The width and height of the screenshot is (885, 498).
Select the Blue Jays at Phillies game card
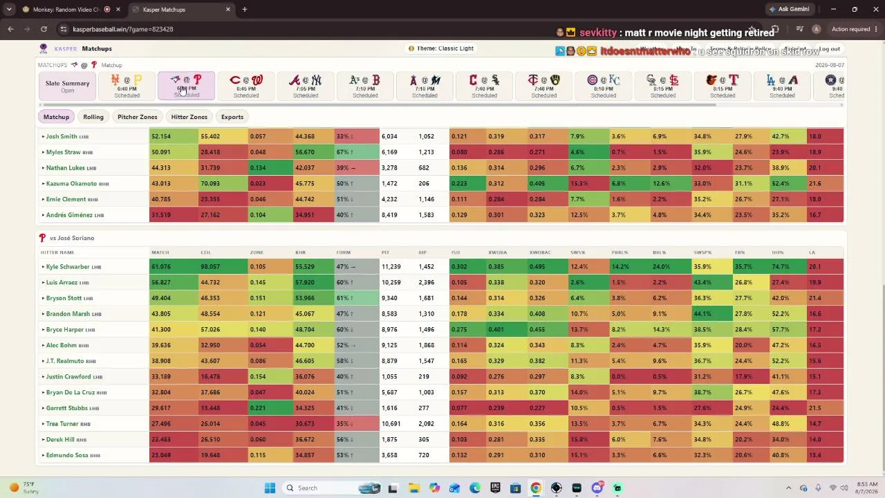186,86
